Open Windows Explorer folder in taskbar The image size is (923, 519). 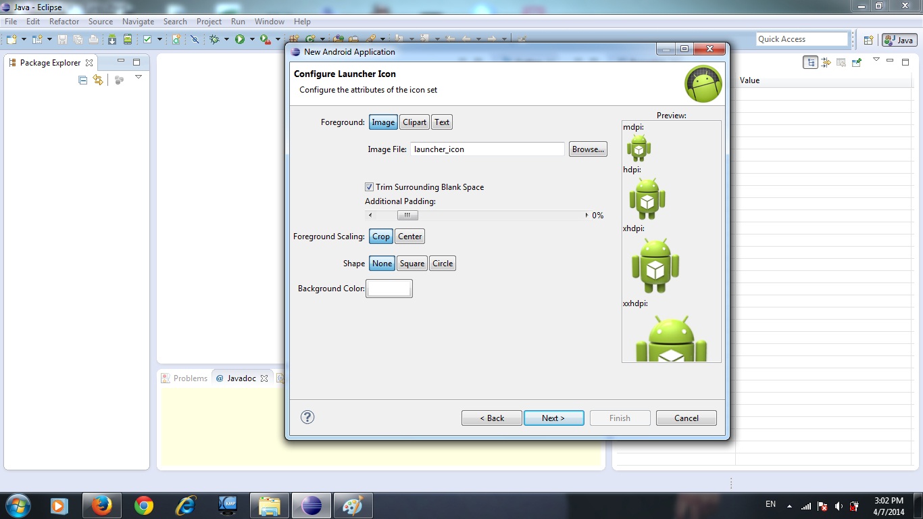270,505
